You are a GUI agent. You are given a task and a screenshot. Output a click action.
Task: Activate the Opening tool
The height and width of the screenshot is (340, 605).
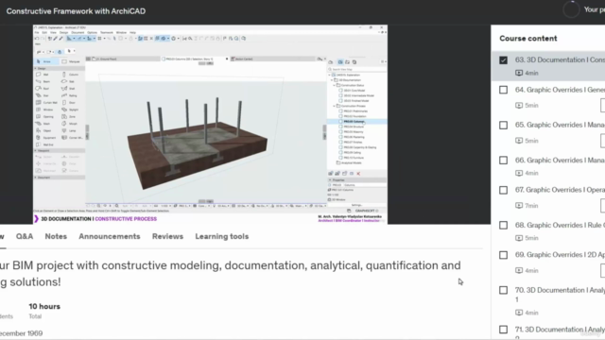pos(44,116)
